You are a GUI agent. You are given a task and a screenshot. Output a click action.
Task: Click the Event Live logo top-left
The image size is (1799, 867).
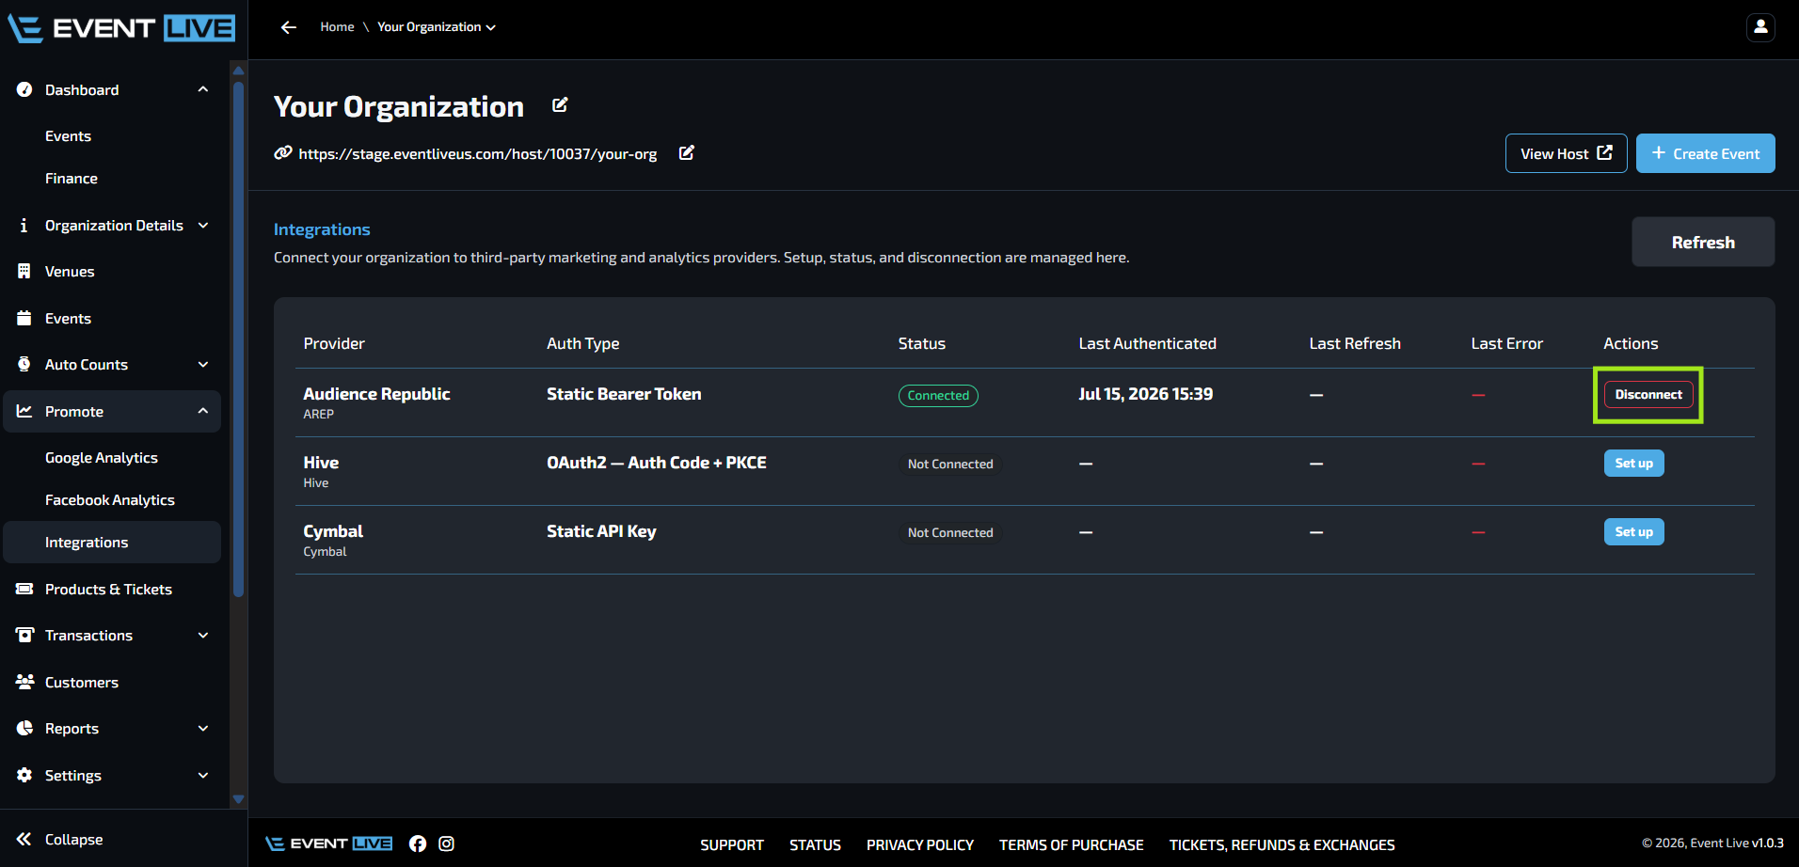121,29
